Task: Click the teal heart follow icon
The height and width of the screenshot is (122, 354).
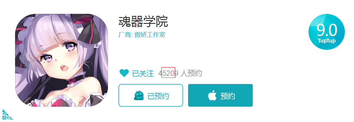Action: (124, 73)
